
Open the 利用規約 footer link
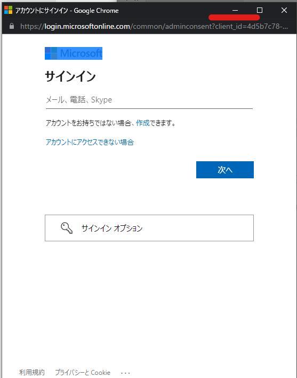click(32, 373)
